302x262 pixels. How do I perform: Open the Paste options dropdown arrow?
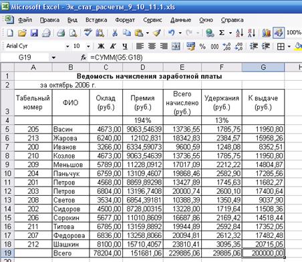click(x=148, y=33)
